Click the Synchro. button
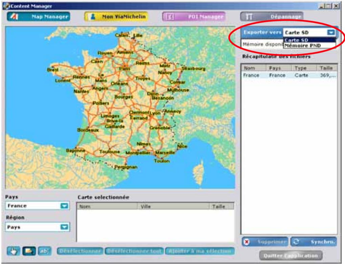Screen dimensions: 345x264 pos(314,242)
